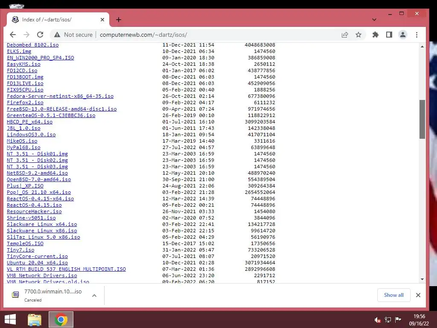This screenshot has height=328, width=437.
Task: Open the Extensions puzzle icon
Action: pos(376,35)
